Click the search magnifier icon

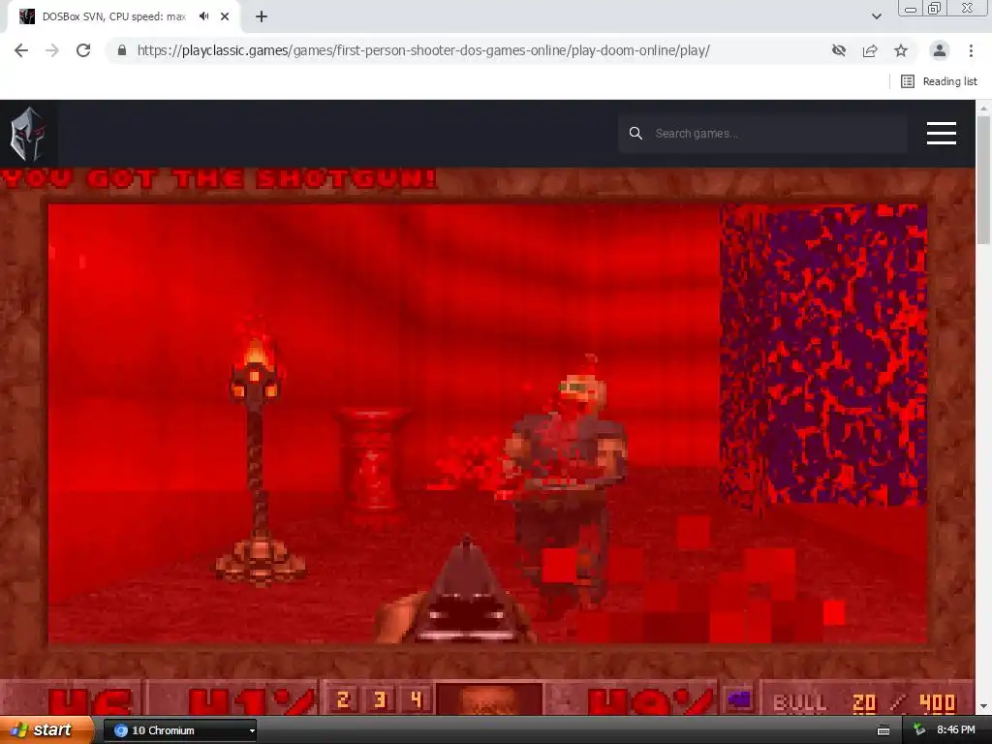[x=635, y=134]
